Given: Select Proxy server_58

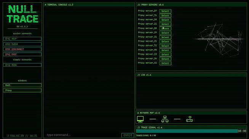Looking at the screenshot, I should pyautogui.click(x=165, y=20).
